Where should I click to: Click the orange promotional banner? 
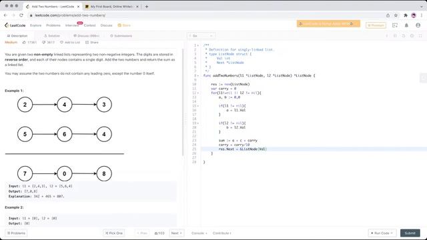coord(328,24)
